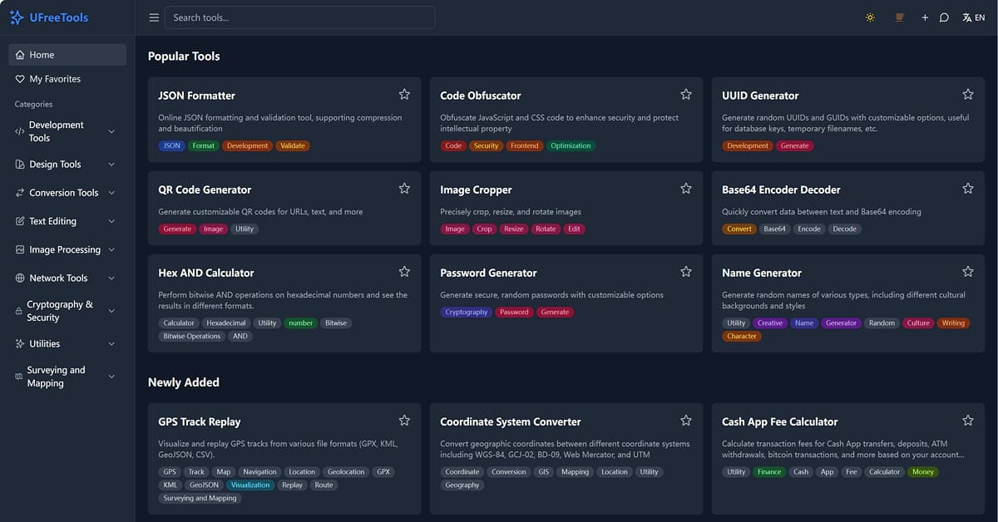Click the plus icon in header
Image resolution: width=998 pixels, height=522 pixels.
(925, 17)
